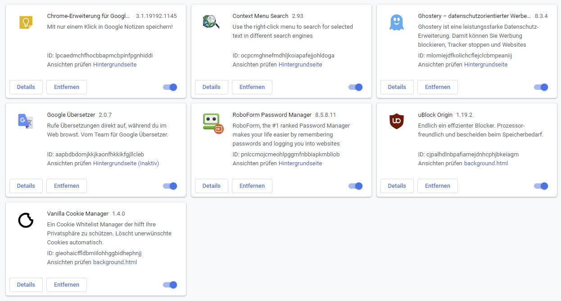Click the uBlock Origin title text
Viewport: 561px width, 301px height.
pyautogui.click(x=435, y=115)
